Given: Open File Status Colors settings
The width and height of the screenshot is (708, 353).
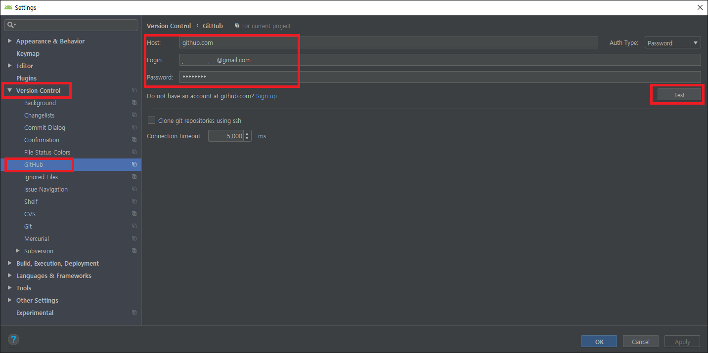Looking at the screenshot, I should [47, 152].
